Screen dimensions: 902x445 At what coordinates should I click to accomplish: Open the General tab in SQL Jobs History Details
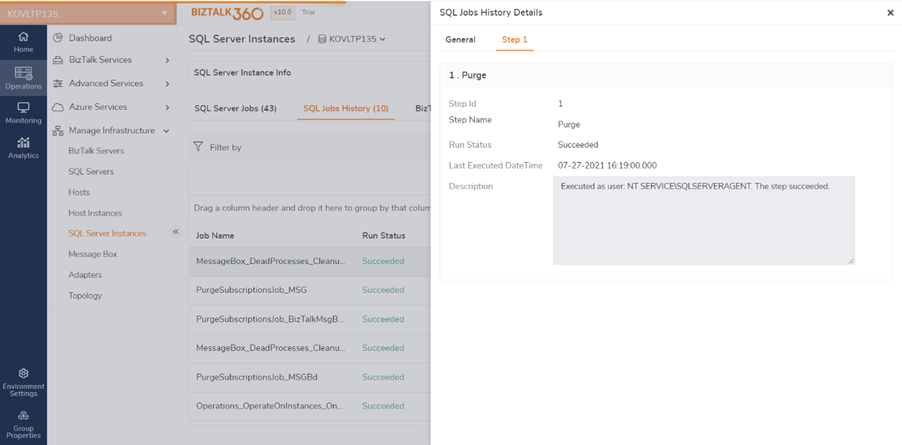coord(460,39)
